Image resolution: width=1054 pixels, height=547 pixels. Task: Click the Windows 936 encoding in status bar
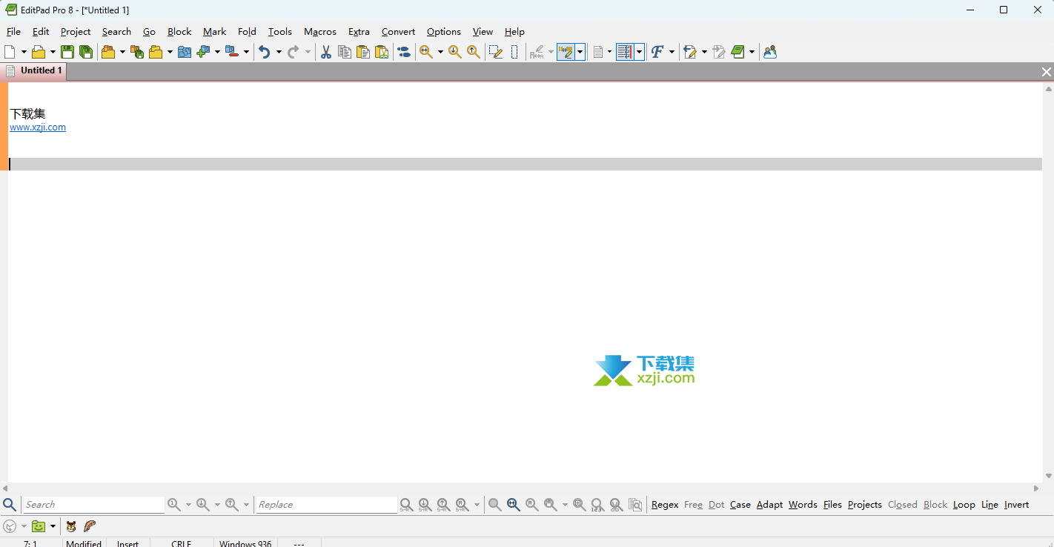pyautogui.click(x=245, y=543)
